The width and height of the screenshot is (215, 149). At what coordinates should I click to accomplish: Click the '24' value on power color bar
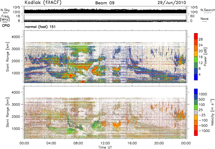[x=200, y=45]
